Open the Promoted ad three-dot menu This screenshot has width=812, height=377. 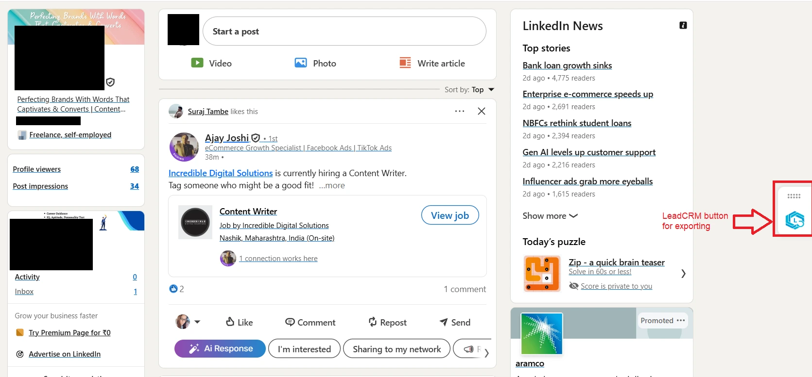click(x=681, y=320)
